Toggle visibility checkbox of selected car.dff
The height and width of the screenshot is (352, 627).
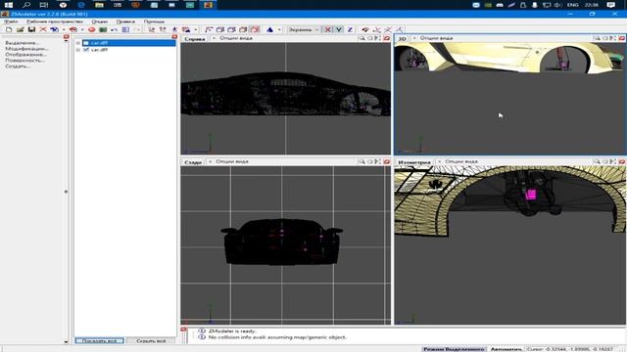click(86, 43)
